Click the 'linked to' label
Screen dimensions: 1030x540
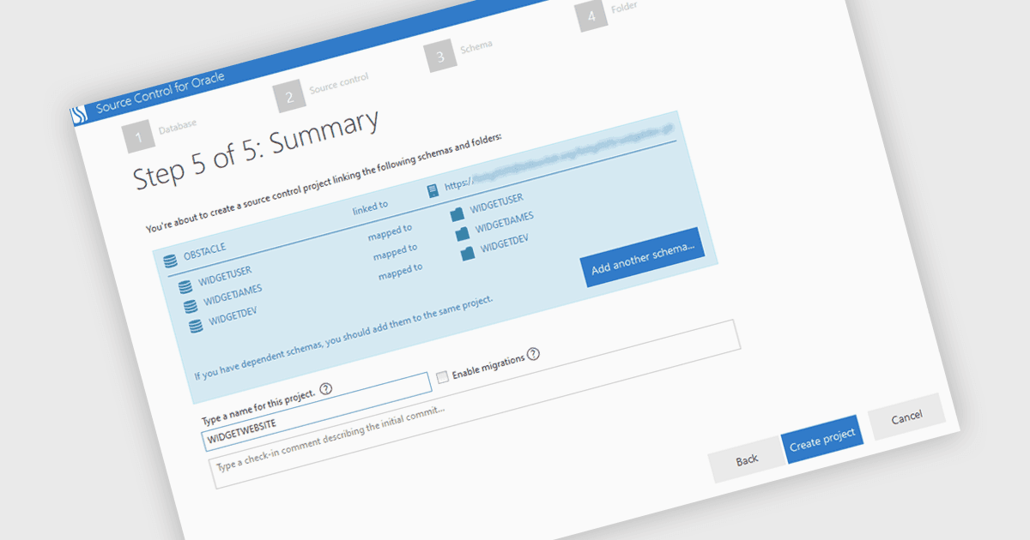(371, 207)
